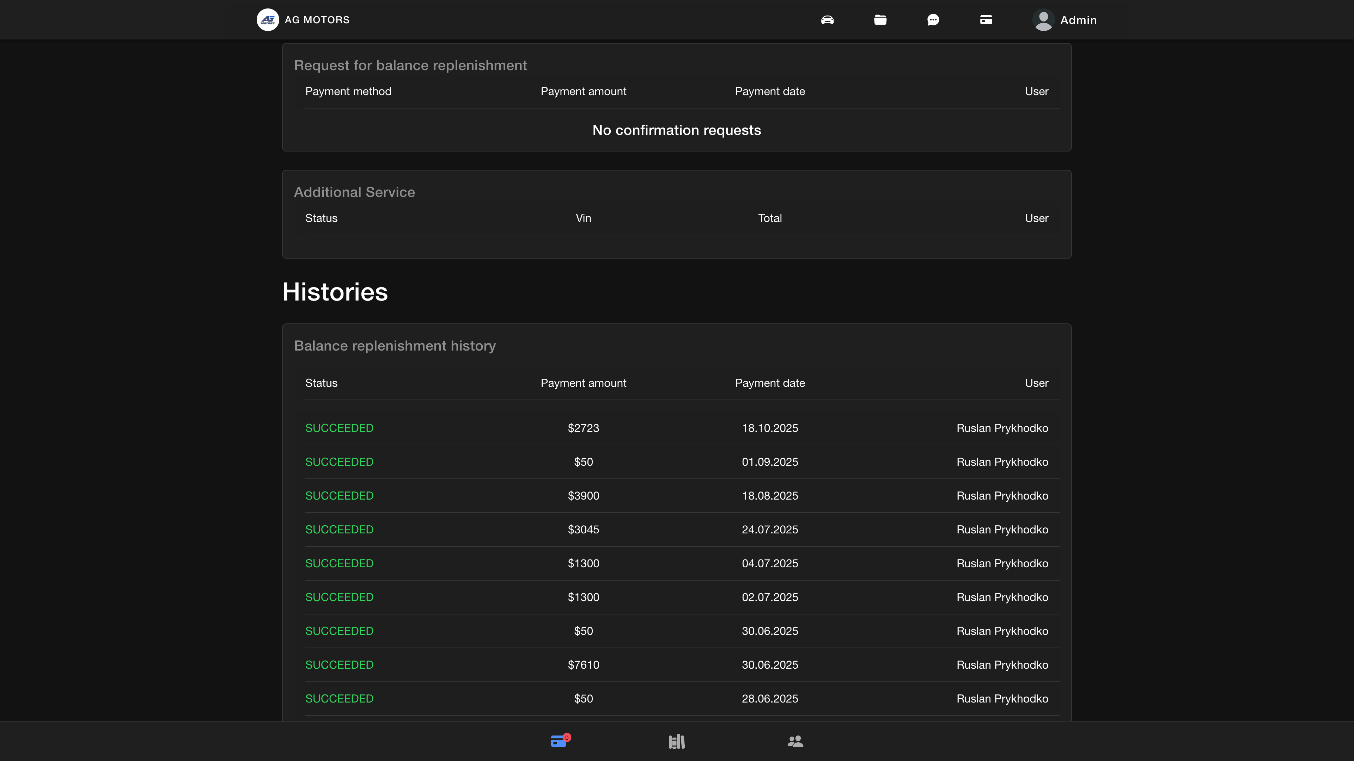Click the Additional Service title
This screenshot has height=761, width=1354.
(354, 192)
